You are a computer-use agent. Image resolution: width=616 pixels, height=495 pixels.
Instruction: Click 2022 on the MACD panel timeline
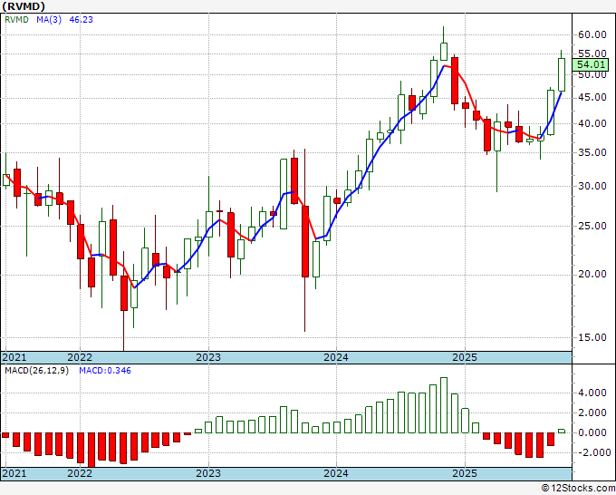tap(80, 473)
